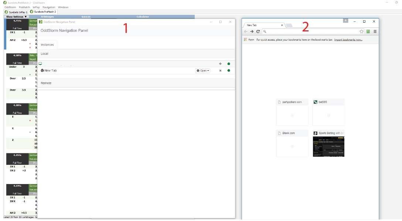Switch to the Surebets InPlay 1 tab
The image size is (402, 221).
16,12
